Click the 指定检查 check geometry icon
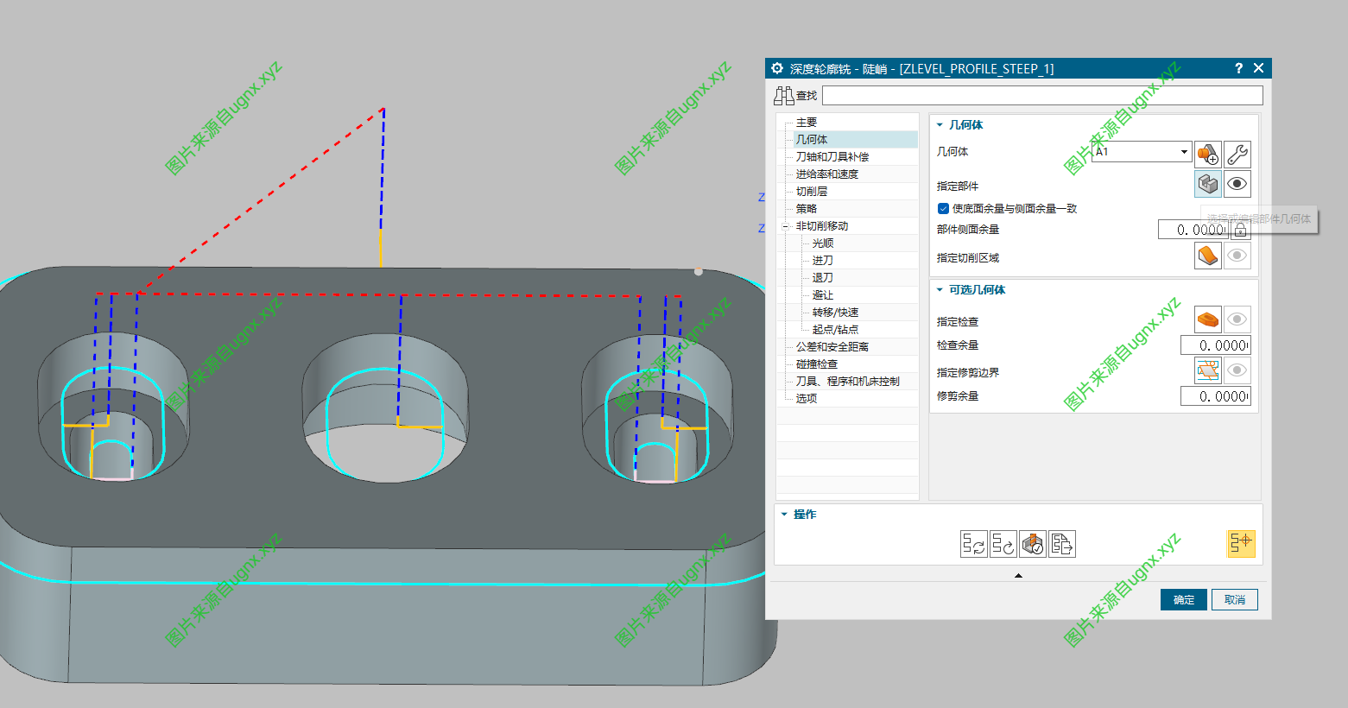This screenshot has height=708, width=1348. 1208,319
